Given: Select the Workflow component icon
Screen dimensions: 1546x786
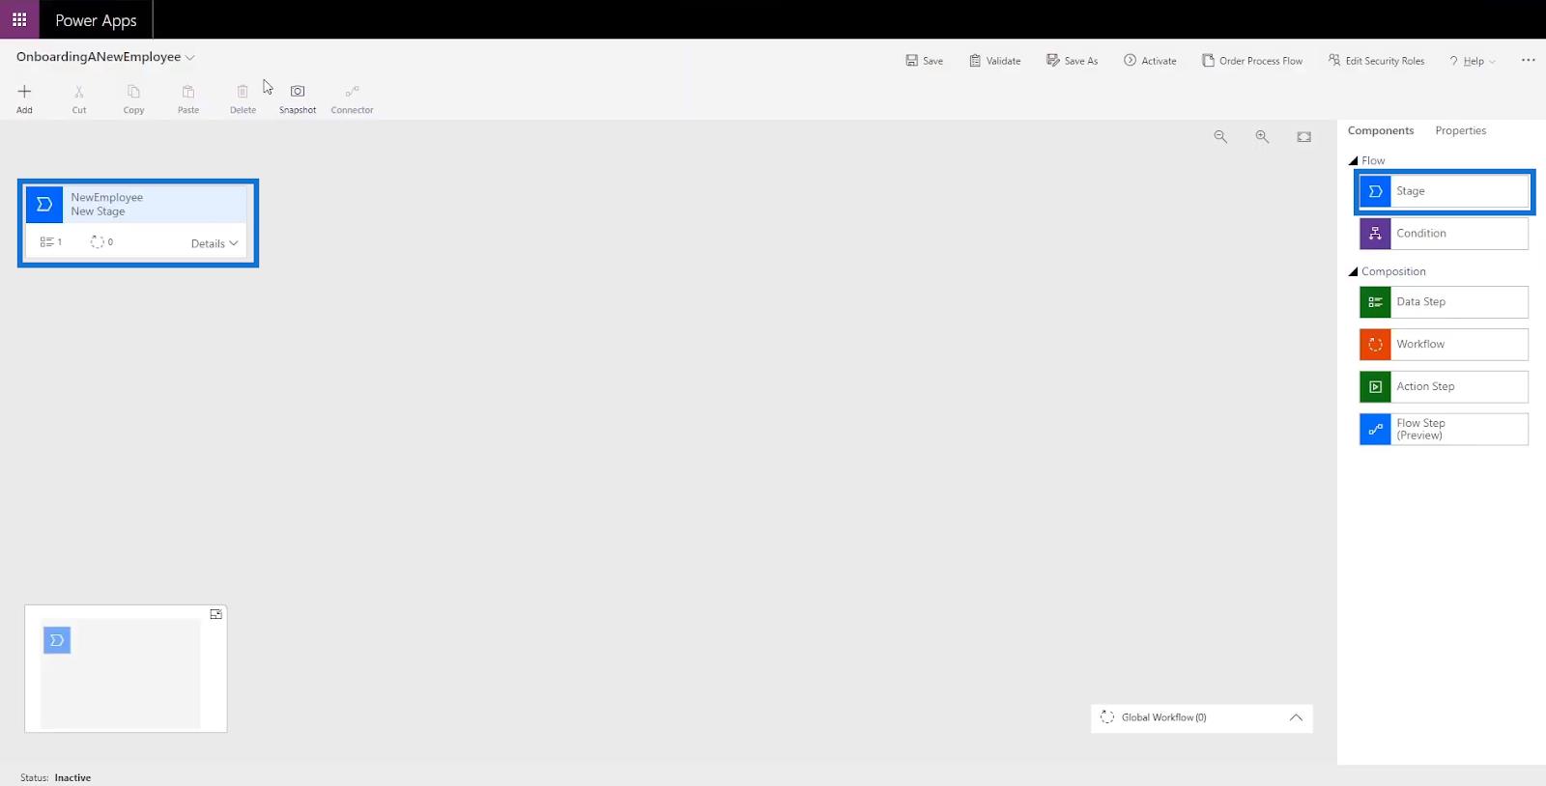Looking at the screenshot, I should tap(1375, 345).
